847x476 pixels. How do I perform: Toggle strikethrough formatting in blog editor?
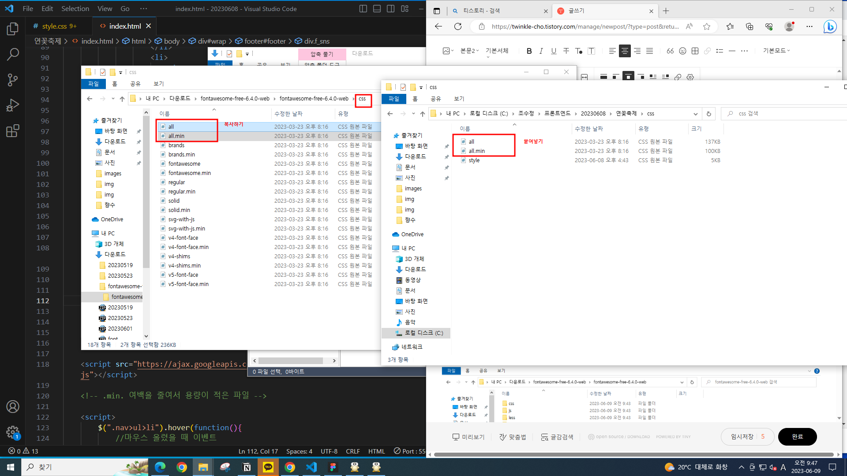point(566,51)
